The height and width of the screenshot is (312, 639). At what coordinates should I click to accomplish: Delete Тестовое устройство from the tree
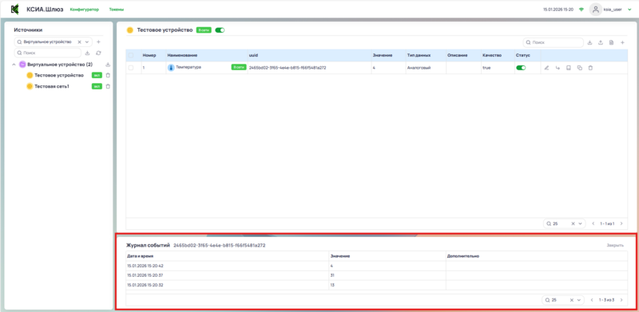108,75
